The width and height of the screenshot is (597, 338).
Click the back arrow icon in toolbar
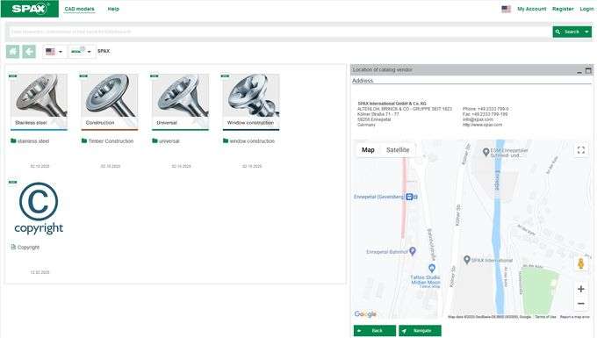click(x=29, y=52)
